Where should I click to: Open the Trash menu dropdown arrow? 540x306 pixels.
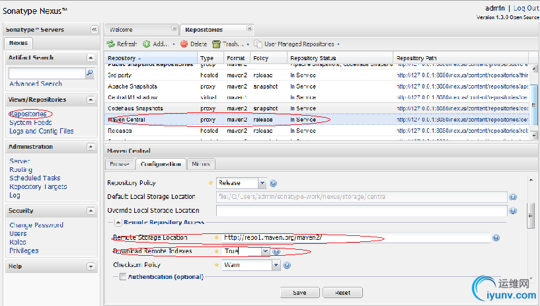coord(248,44)
